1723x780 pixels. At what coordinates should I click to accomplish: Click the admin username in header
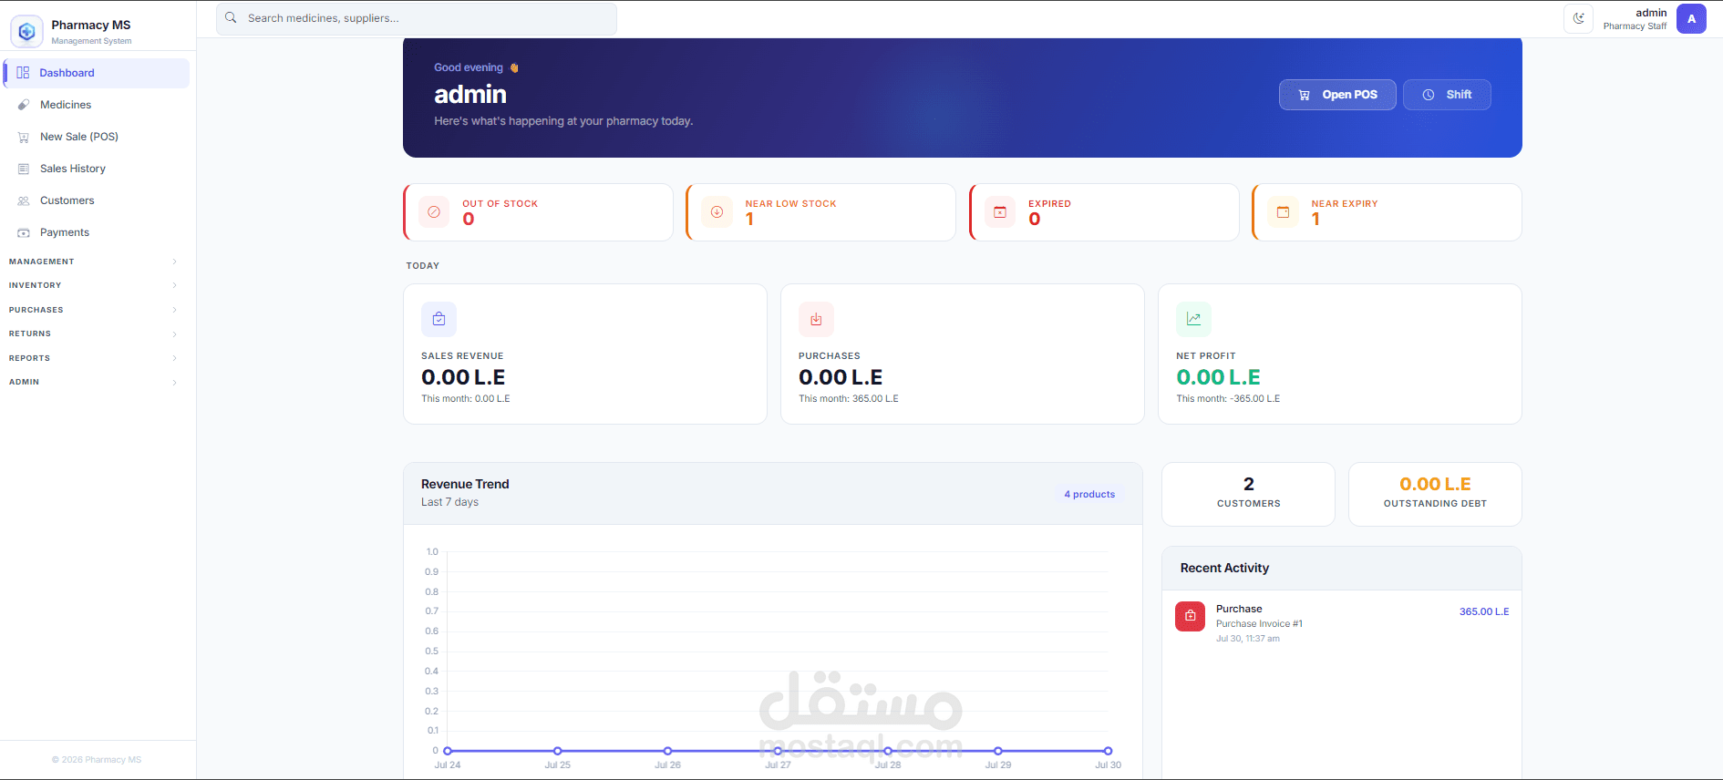tap(1651, 13)
